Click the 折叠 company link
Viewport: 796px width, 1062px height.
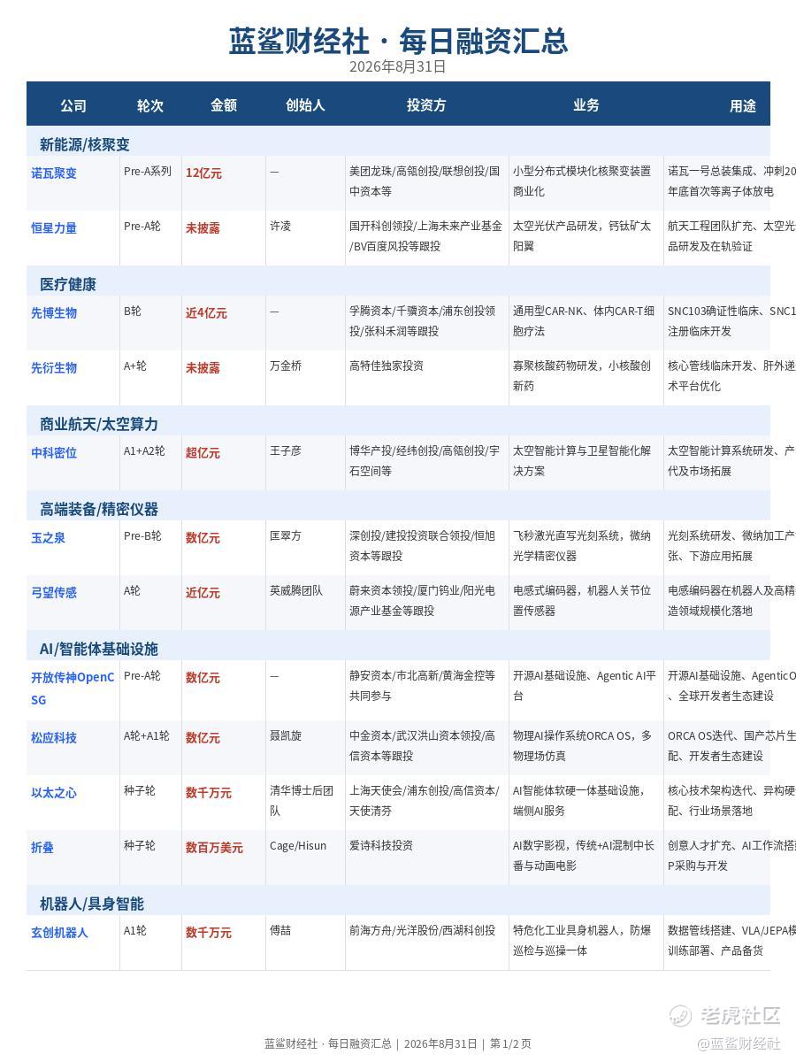pyautogui.click(x=42, y=848)
